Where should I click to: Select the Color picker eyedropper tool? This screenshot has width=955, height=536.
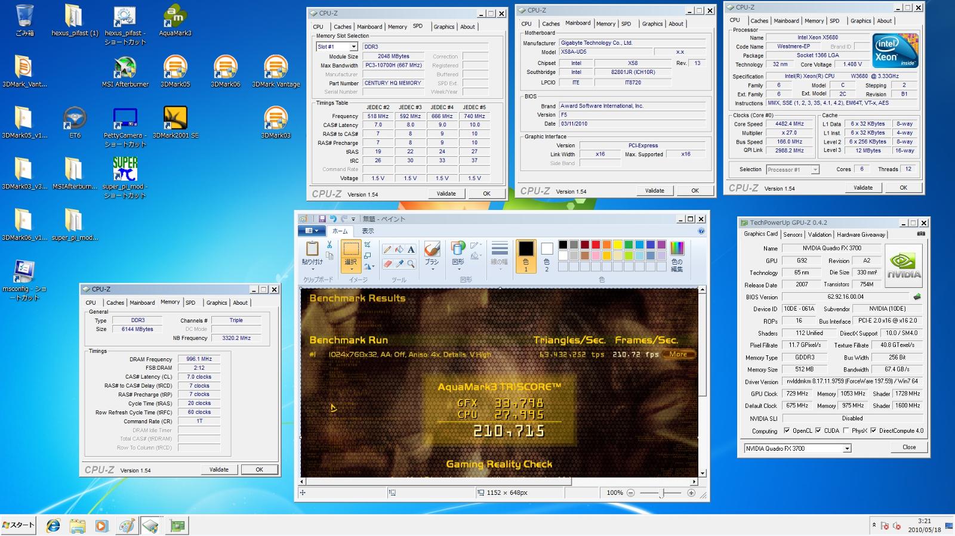(x=399, y=264)
